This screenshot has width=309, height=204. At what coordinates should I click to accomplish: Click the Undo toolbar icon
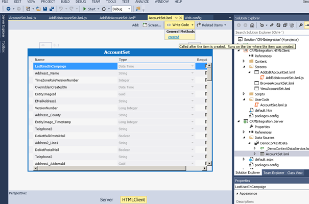click(59, 9)
